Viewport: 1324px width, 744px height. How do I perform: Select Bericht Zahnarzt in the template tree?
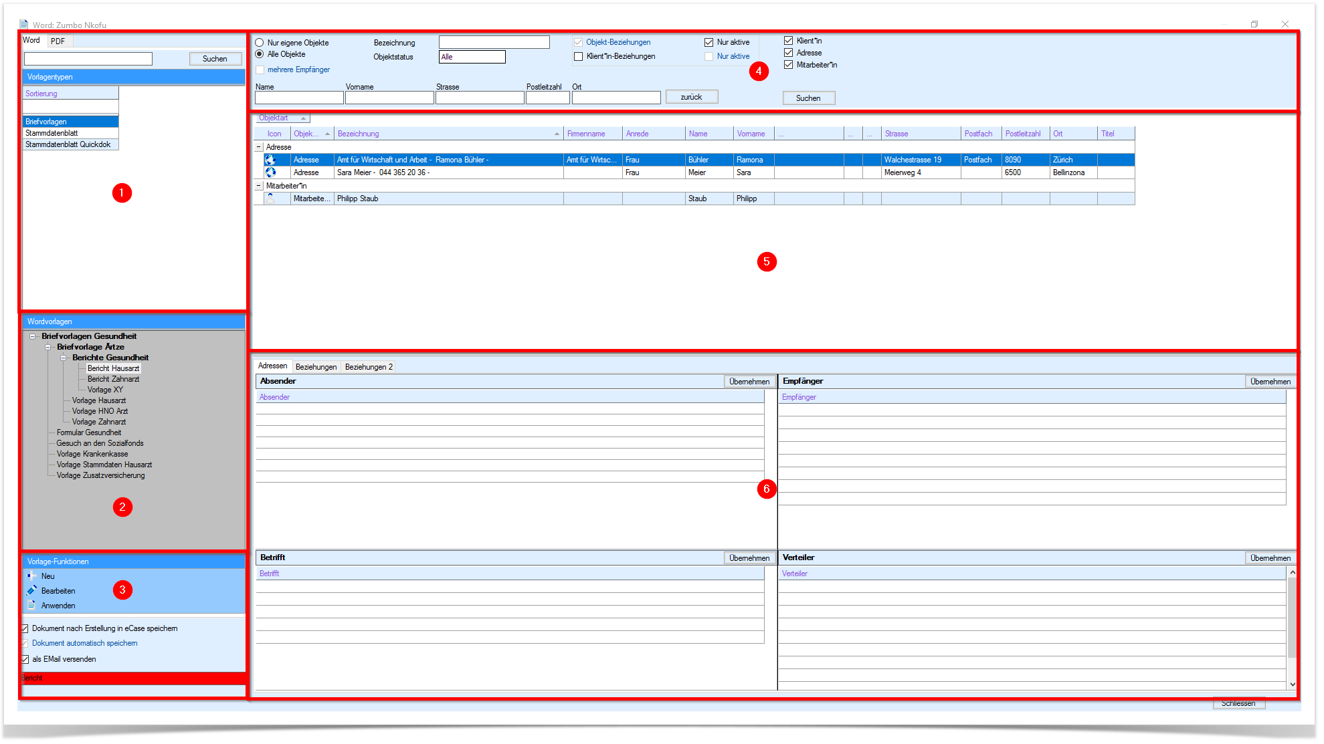point(114,379)
